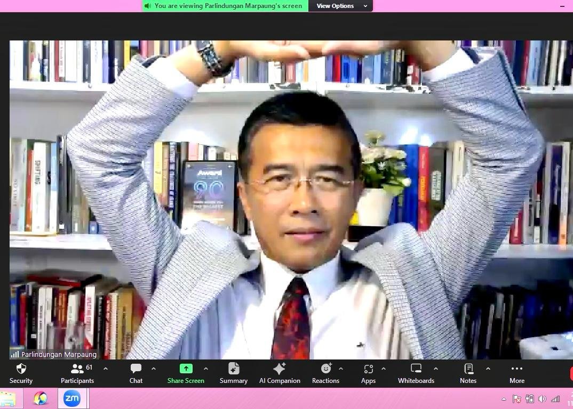The height and width of the screenshot is (409, 573).
Task: Expand the arrow next to Chat
Action: coord(154,369)
